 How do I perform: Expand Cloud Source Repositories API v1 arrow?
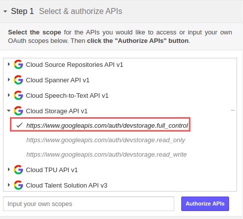9,64
